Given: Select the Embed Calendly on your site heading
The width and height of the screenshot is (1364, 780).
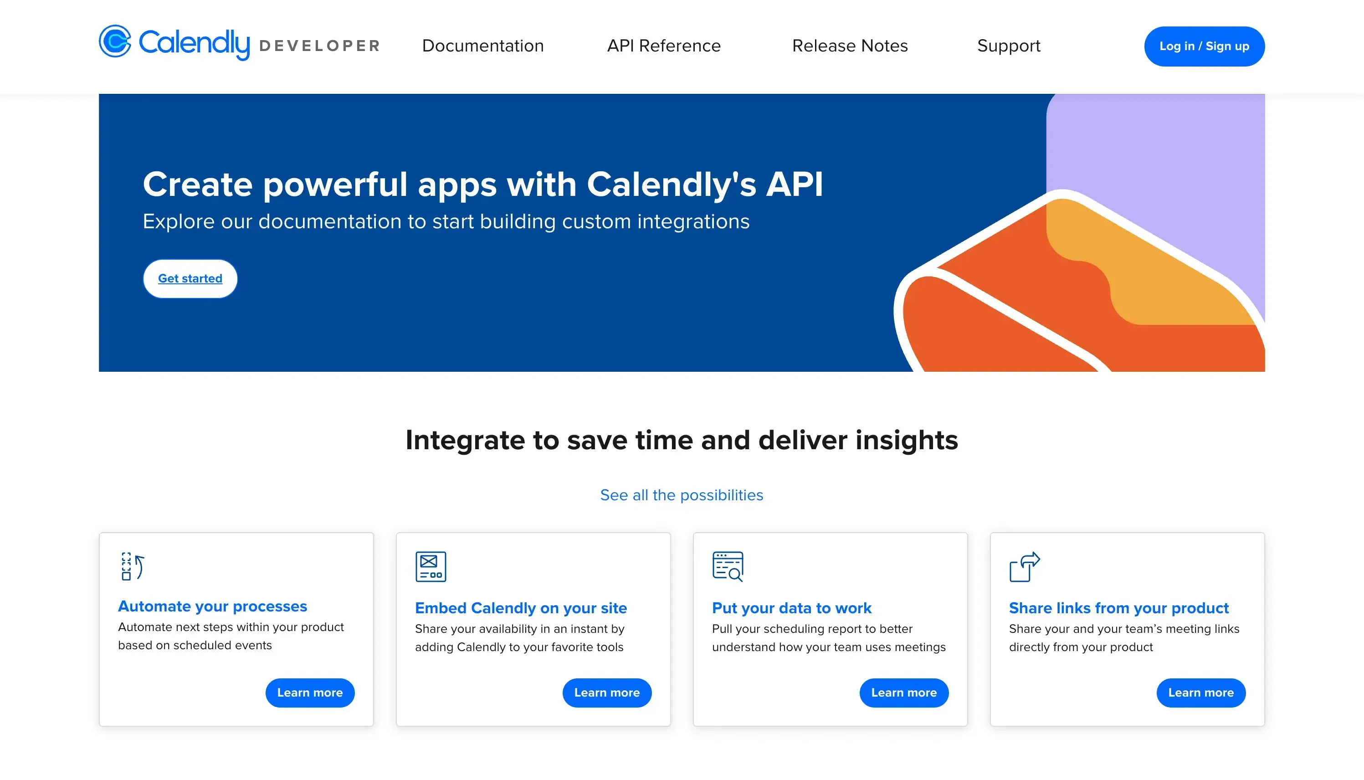Looking at the screenshot, I should pyautogui.click(x=521, y=608).
